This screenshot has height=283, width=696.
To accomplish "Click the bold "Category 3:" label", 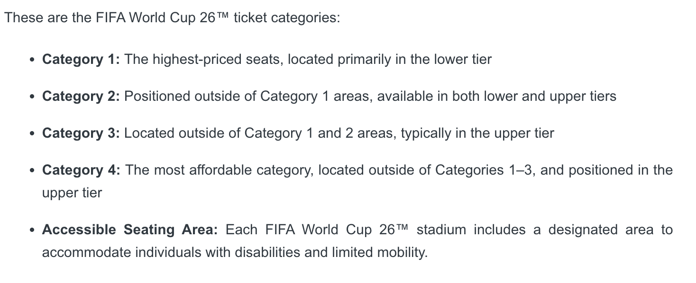I will [81, 133].
